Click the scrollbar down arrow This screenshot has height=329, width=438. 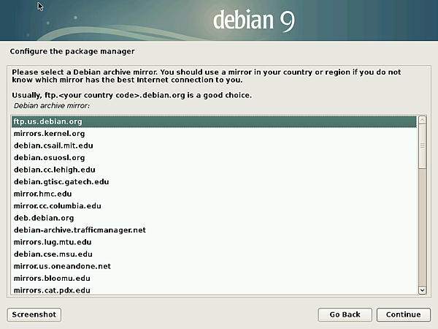click(423, 290)
